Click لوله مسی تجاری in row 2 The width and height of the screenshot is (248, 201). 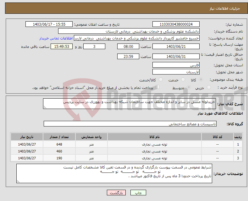pyautogui.click(x=154, y=151)
